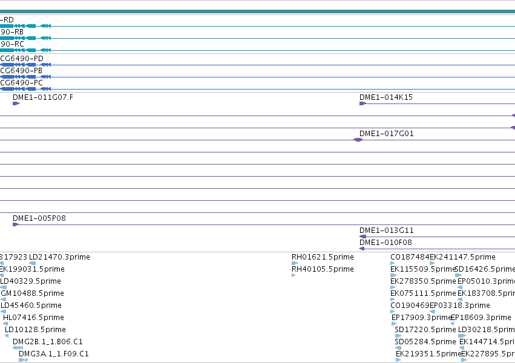Click the SD17220.5prime EST label

[x=425, y=330]
